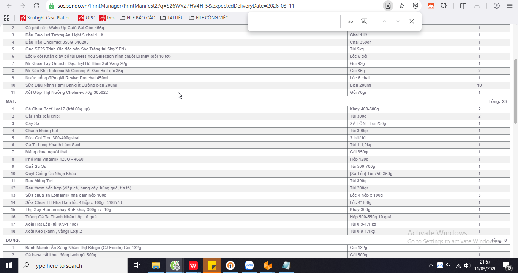The width and height of the screenshot is (518, 273).
Task: Switch to Cốc Cốc browser on taskbar
Action: click(x=175, y=265)
